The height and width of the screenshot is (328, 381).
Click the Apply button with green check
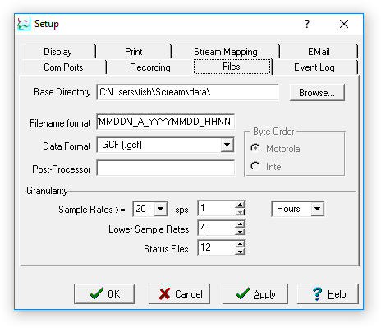255,294
